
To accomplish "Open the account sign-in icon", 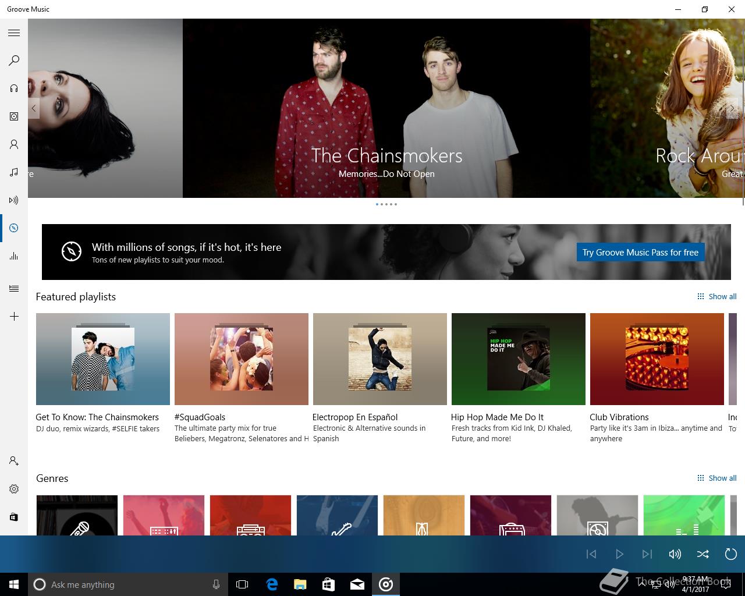I will (x=14, y=461).
